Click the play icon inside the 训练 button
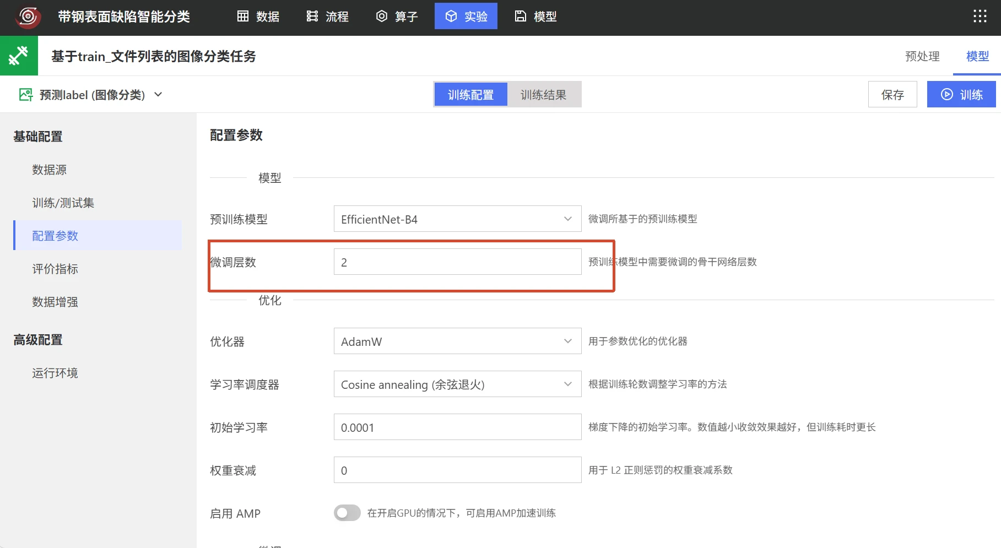 pos(947,94)
